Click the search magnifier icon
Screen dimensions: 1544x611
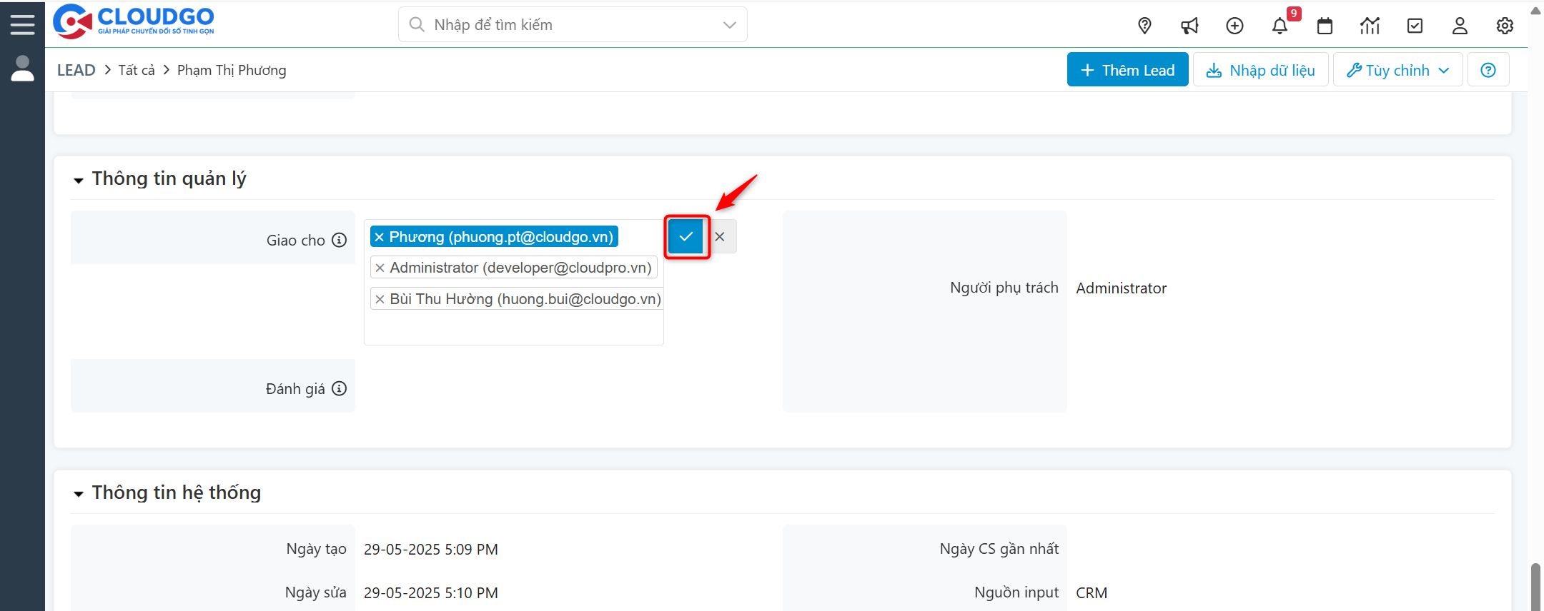click(x=416, y=24)
